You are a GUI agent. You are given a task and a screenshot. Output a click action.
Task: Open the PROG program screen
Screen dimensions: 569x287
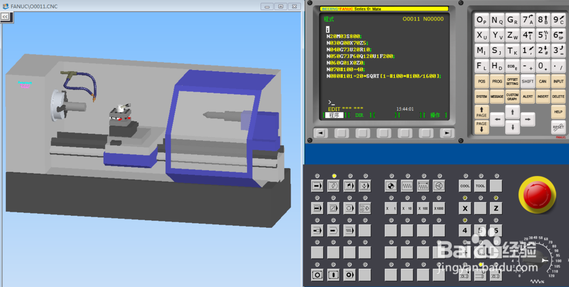497,81
